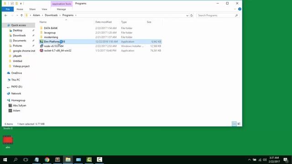This screenshot has height=164, width=292.
Task: Sort by Size column header
Action: pos(149,22)
